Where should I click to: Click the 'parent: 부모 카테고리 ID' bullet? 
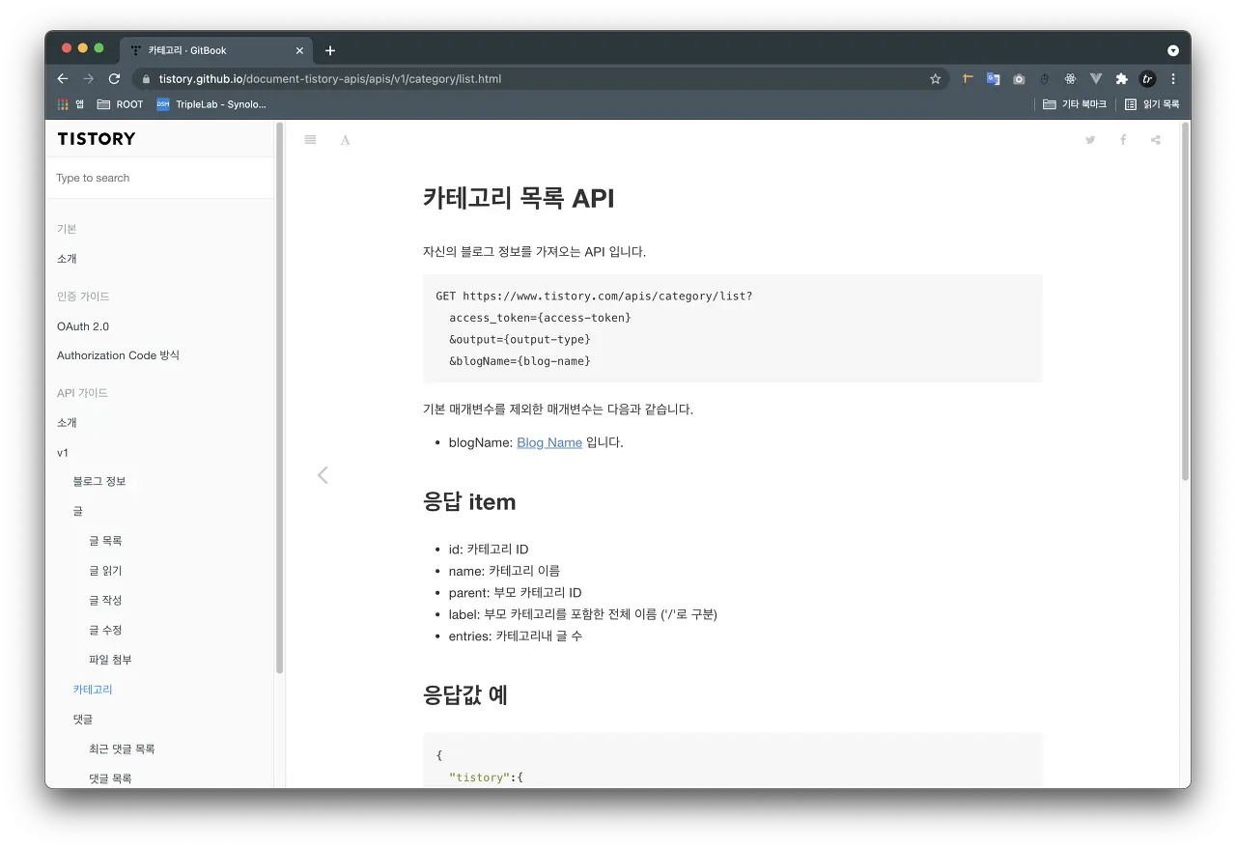coord(516,593)
